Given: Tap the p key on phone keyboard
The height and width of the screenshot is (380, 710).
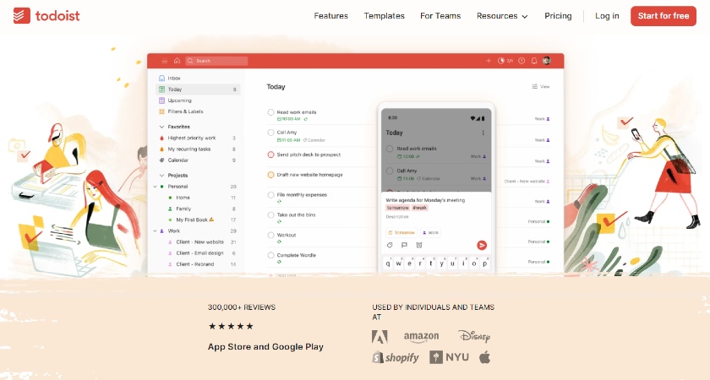Looking at the screenshot, I should click(485, 263).
